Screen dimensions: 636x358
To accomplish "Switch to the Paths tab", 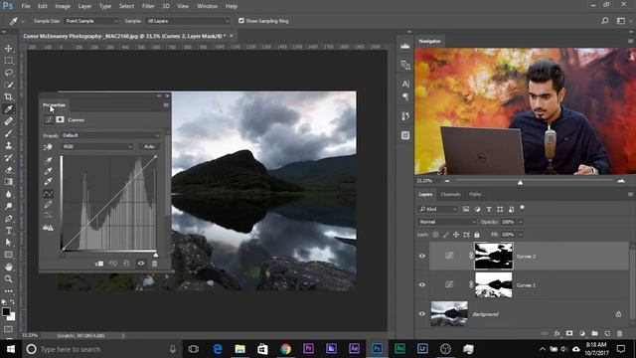I will tap(475, 195).
